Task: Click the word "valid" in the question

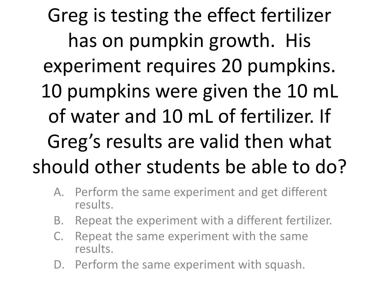Action: tap(219, 141)
